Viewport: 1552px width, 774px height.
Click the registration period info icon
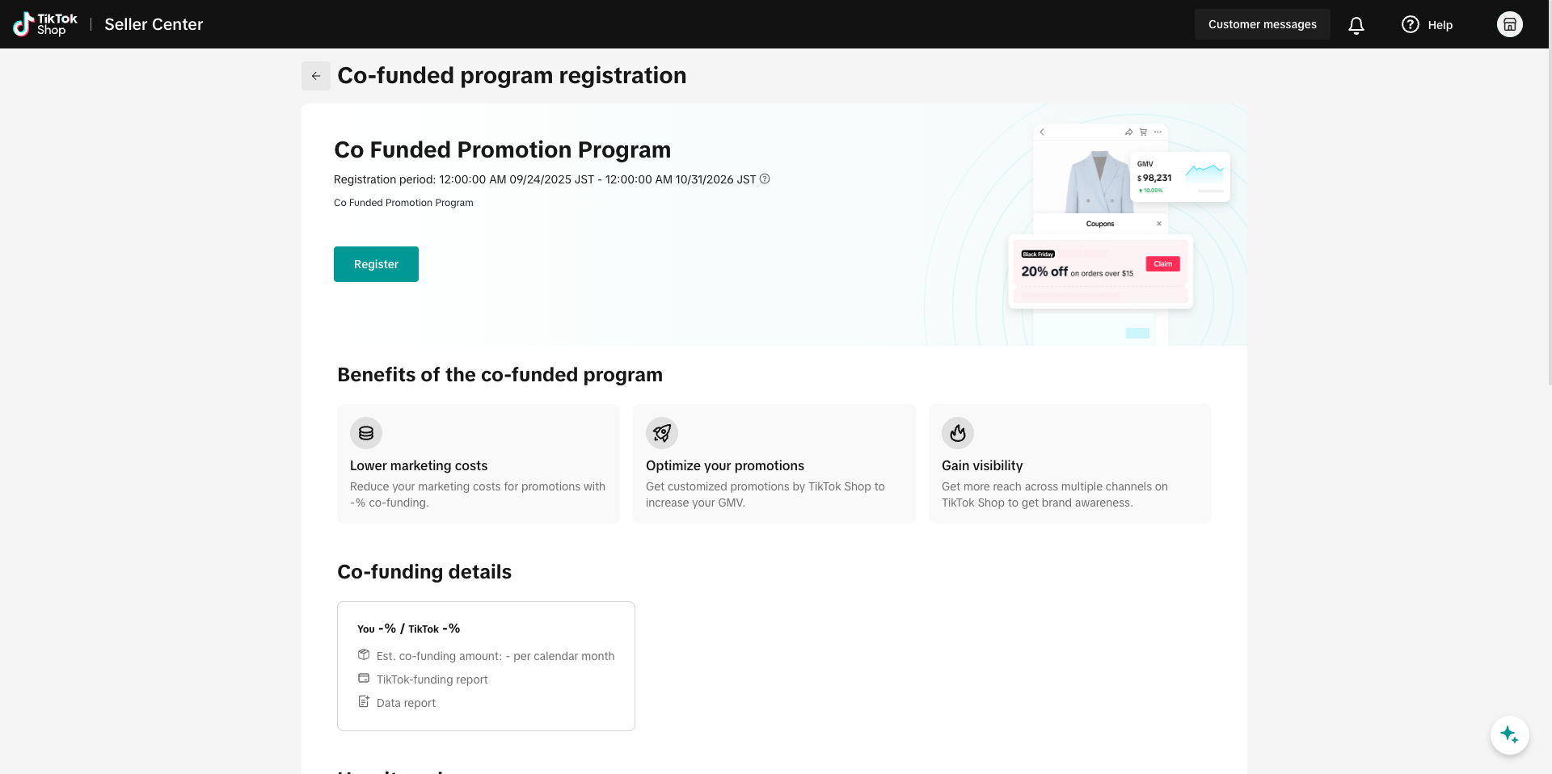point(765,179)
